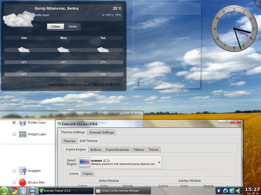261x195 pixels.
Task: Click Monday's rain cloud forecast icon
Action: point(63,51)
